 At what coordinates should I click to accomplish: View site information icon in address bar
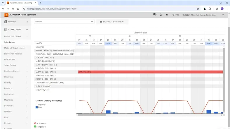pyautogui.click(x=24, y=9)
